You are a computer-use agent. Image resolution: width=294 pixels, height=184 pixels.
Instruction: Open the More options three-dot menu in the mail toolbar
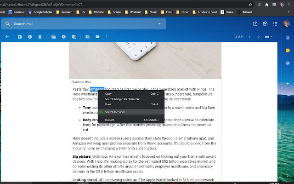point(107,37)
